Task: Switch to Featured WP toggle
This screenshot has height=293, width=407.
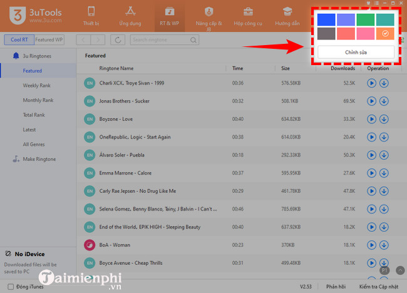Action: pos(49,39)
